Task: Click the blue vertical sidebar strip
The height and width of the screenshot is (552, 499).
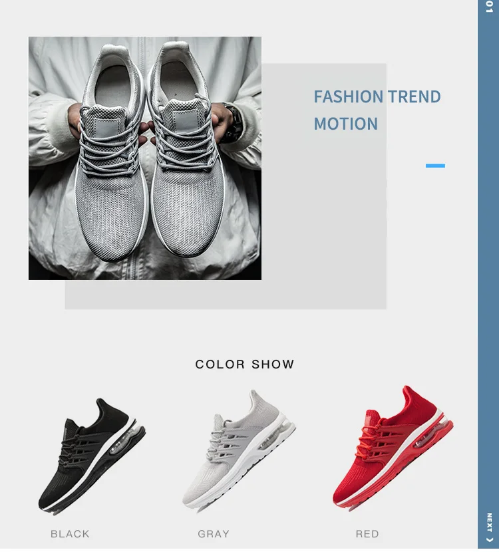Action: 488,275
